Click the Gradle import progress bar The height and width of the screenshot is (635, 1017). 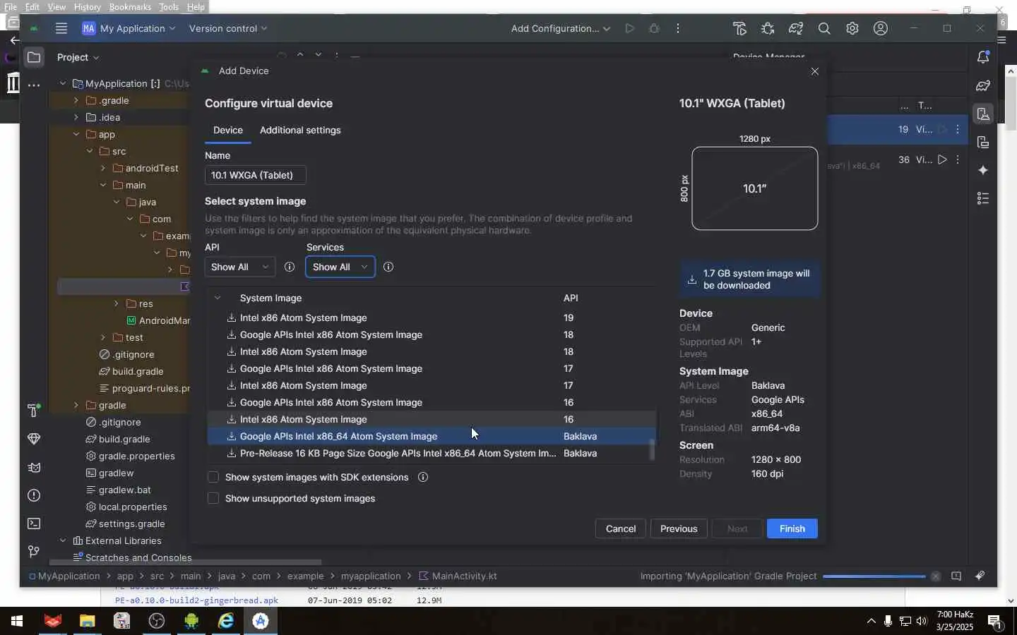pyautogui.click(x=874, y=576)
